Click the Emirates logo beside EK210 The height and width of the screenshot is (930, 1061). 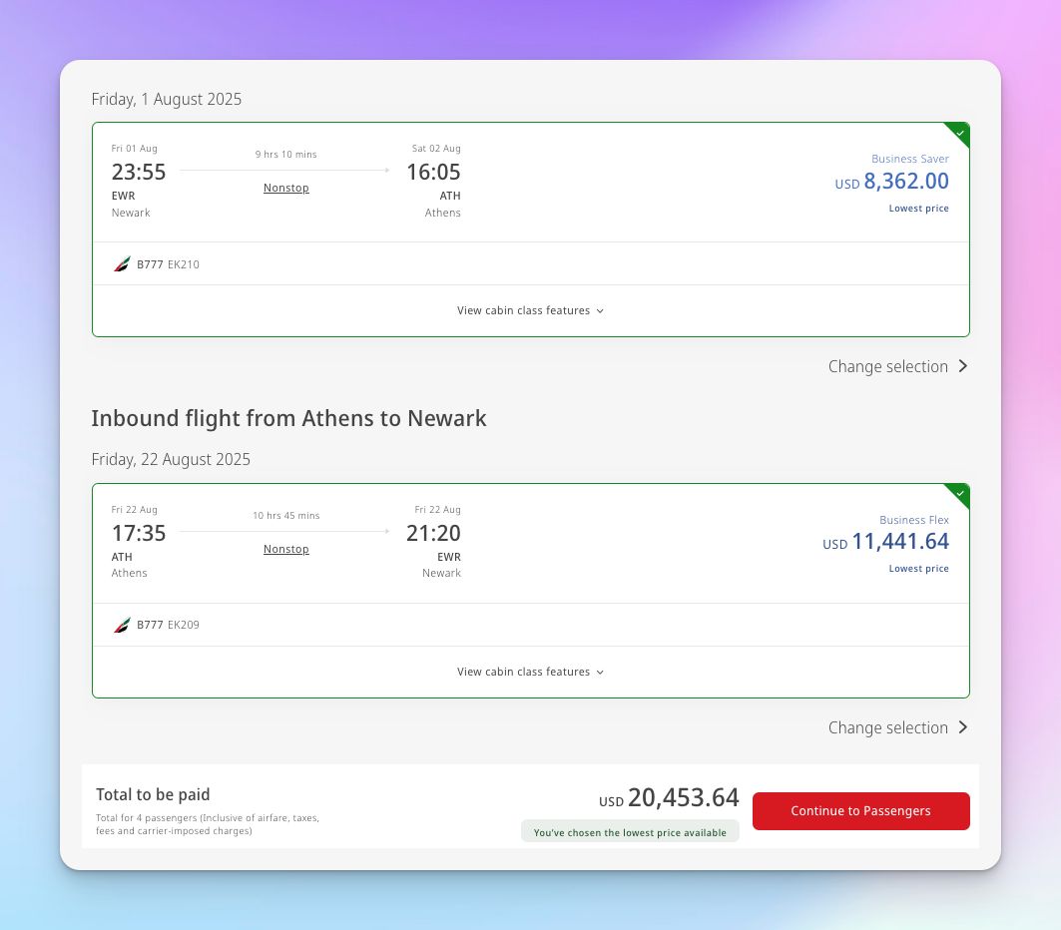pyautogui.click(x=122, y=264)
